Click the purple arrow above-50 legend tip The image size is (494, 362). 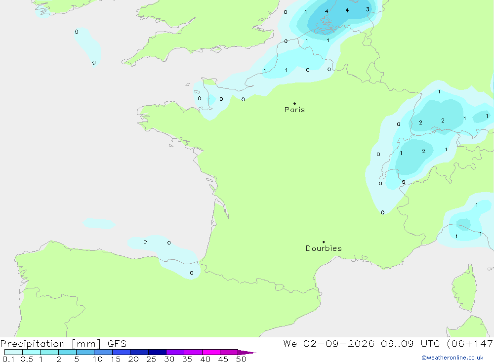247,352
